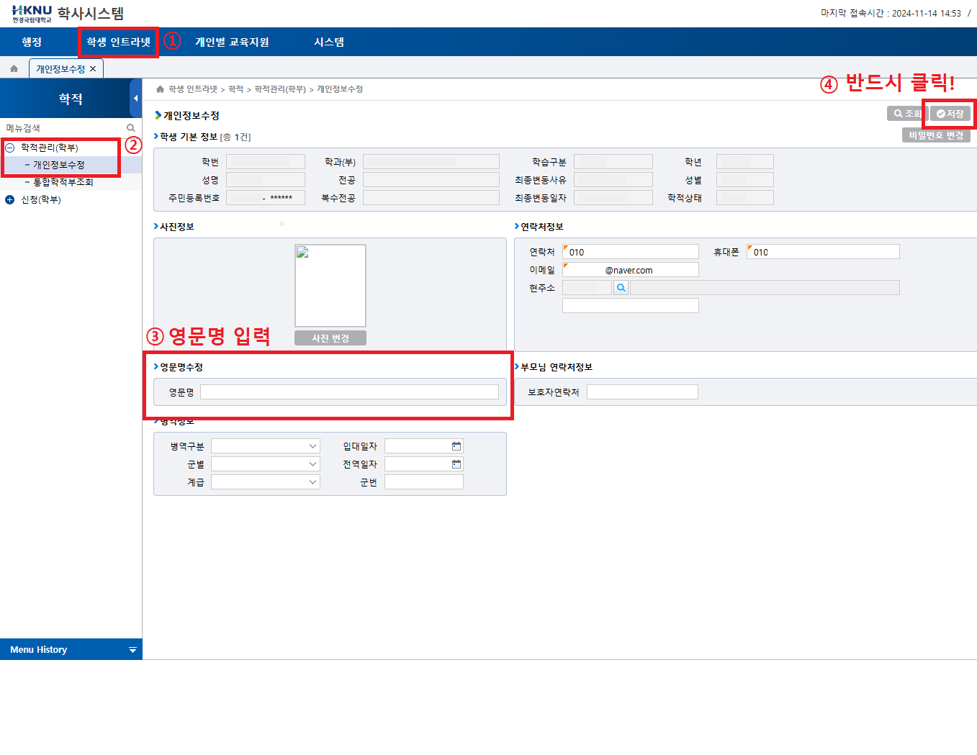The width and height of the screenshot is (977, 755).
Task: Click the 영문명 input field
Action: coord(349,392)
